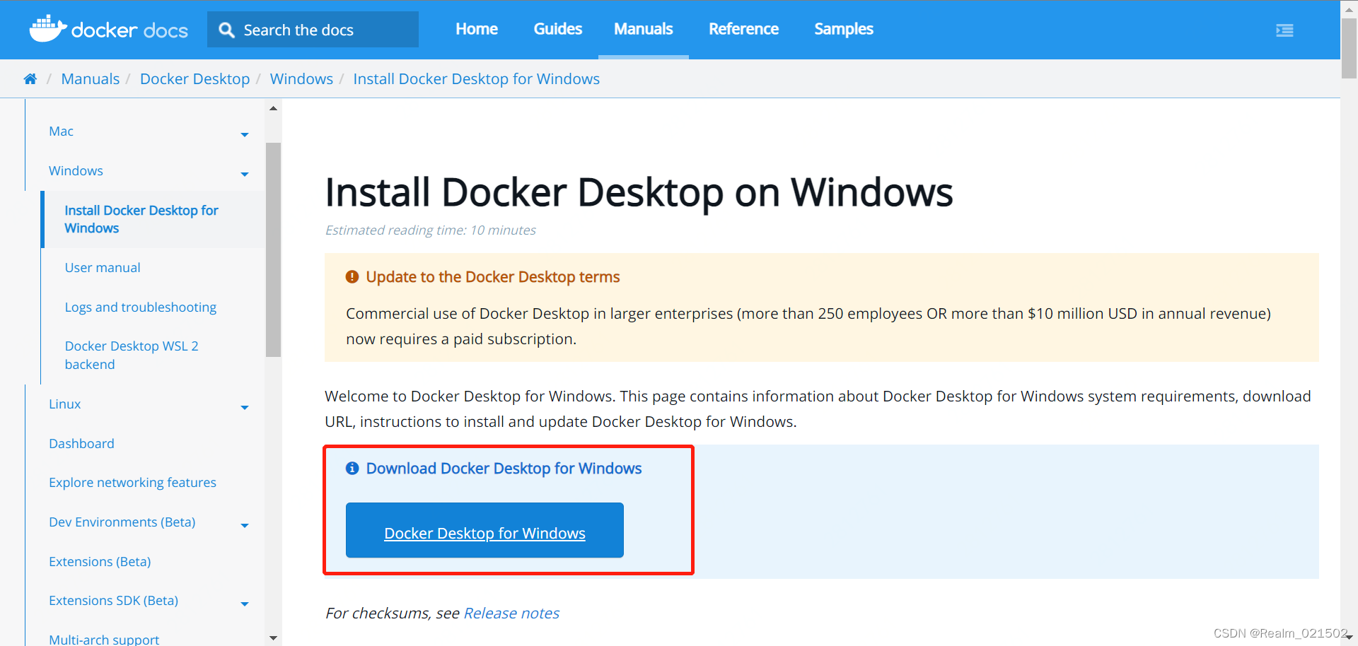This screenshot has width=1358, height=646.
Task: Expand the Extensions SDK (Beta) section
Action: [245, 604]
